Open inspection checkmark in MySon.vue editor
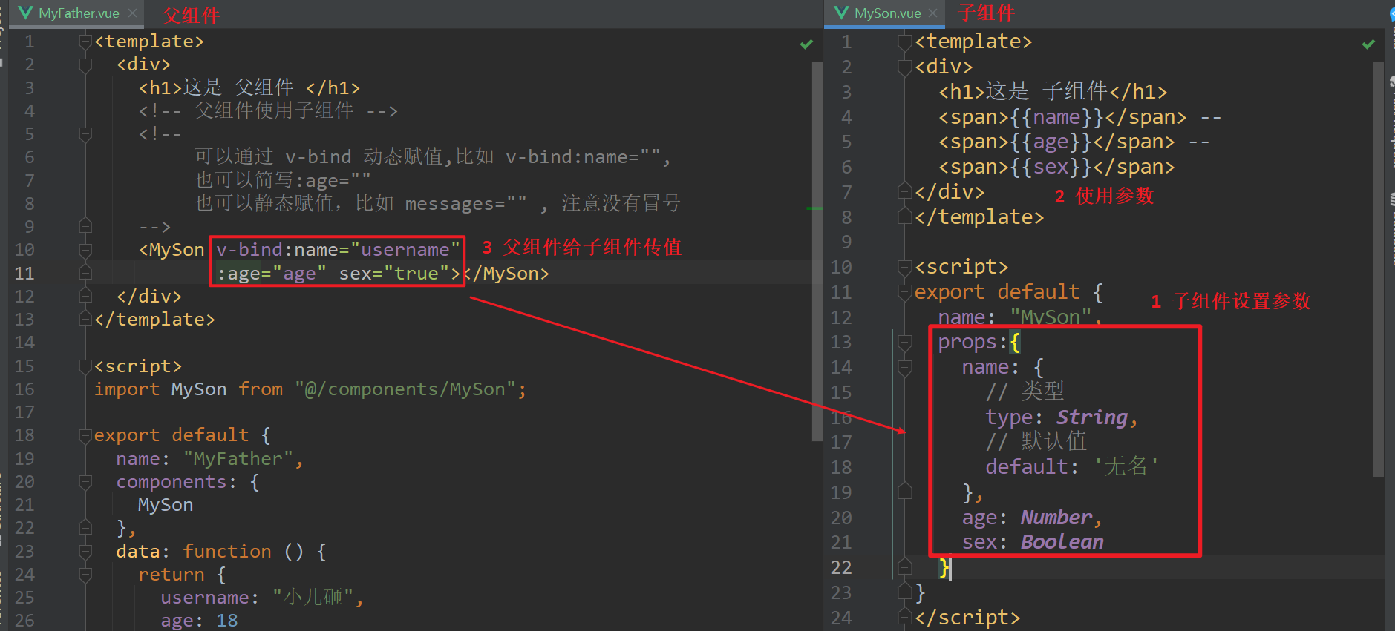The image size is (1395, 631). point(1368,44)
